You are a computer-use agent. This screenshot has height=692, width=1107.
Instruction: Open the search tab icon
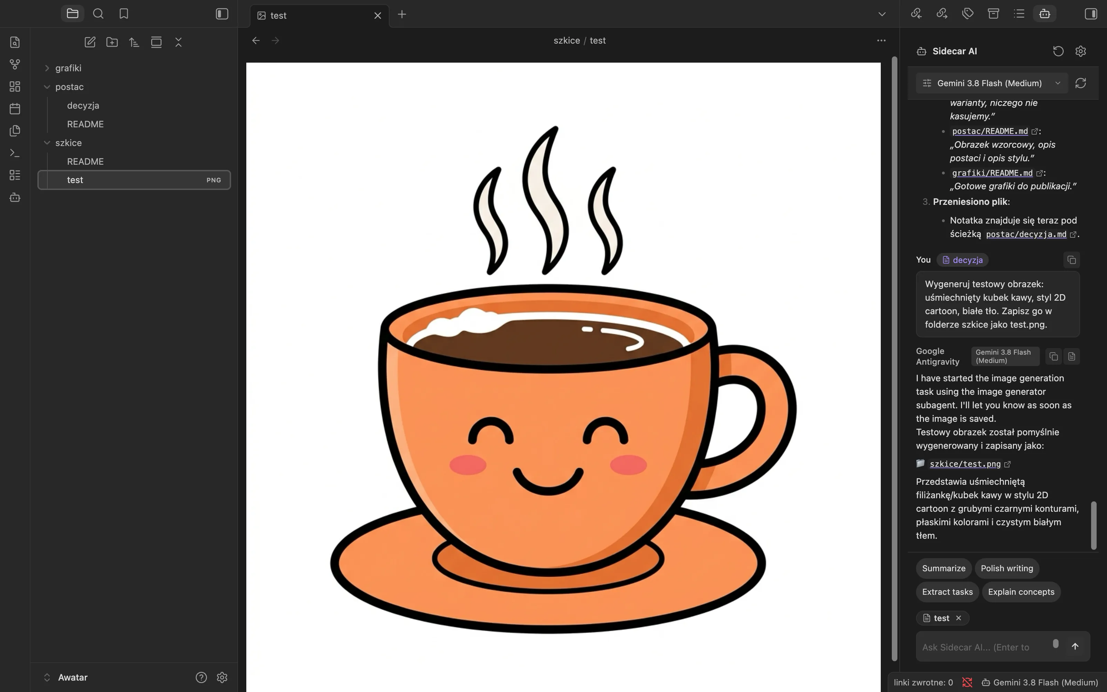click(98, 14)
